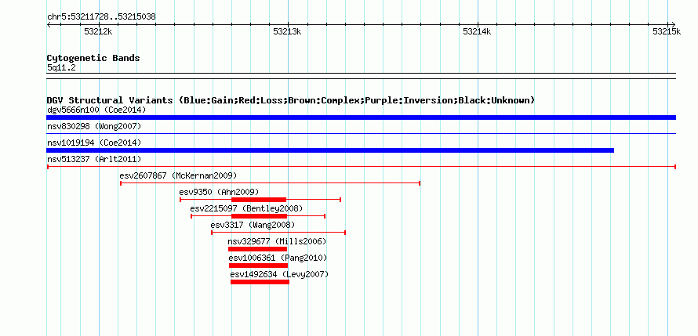
Task: Click the esv2215097 (Bentley2008) label
Action: point(246,208)
